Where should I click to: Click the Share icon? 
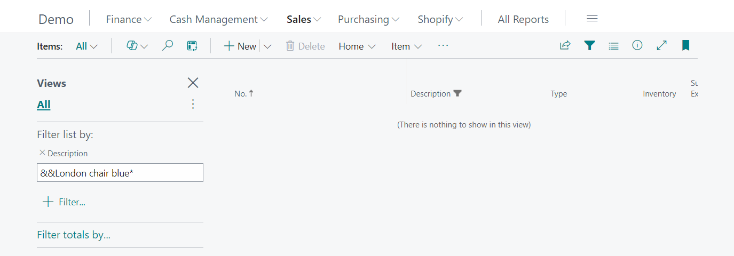[565, 46]
